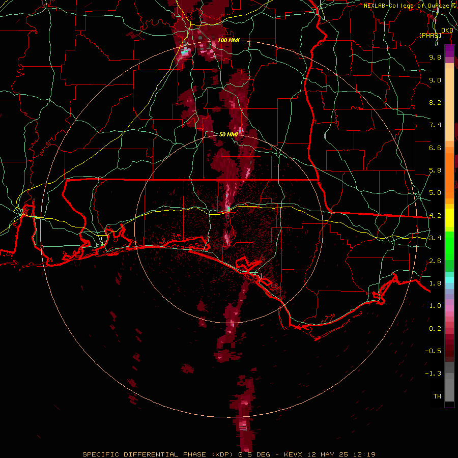Click the 3.4 value on the color scale
Viewport: 458px width, 458px height.
435,238
